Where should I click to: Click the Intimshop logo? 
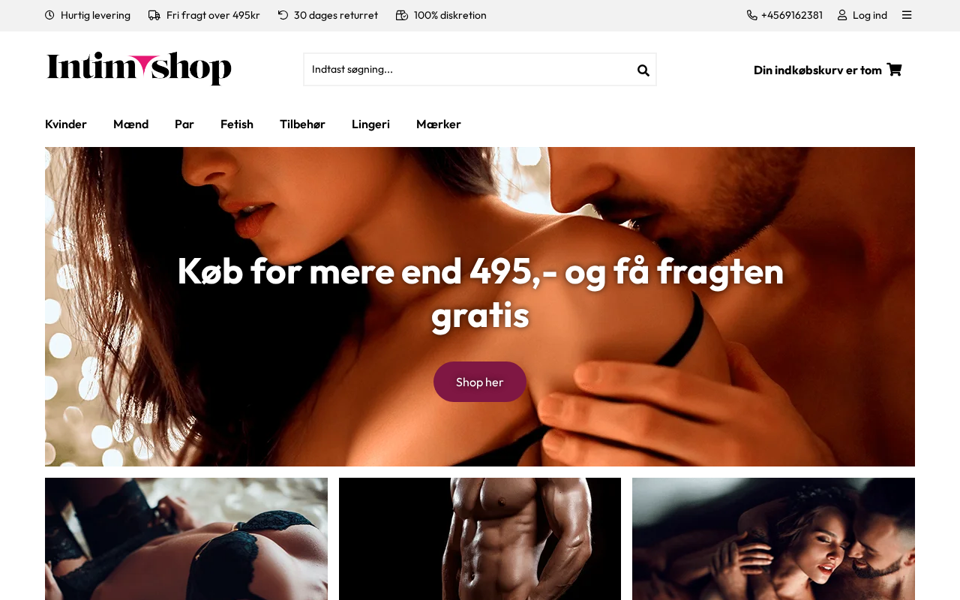139,68
